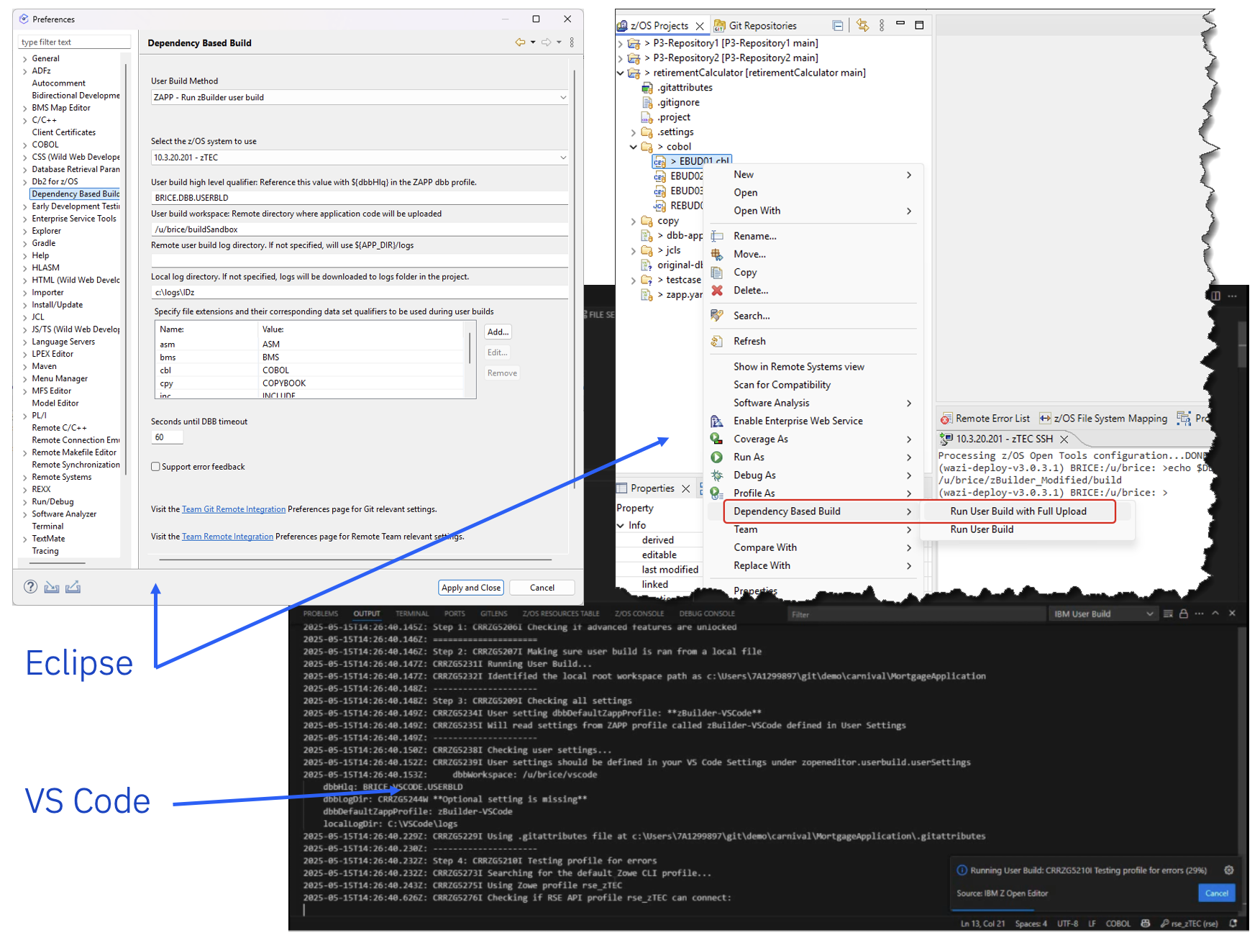Image resolution: width=1260 pixels, height=948 pixels.
Task: Open Team Remote Integration link
Action: pyautogui.click(x=227, y=537)
